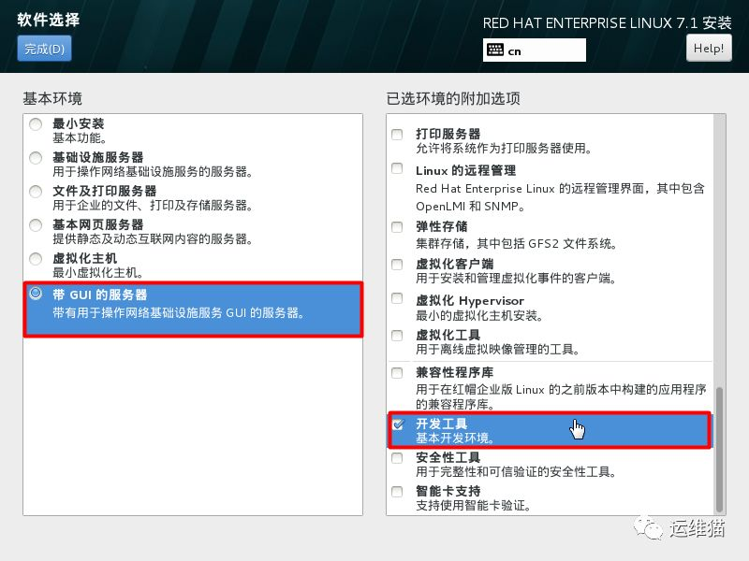
Task: Click the 完成(D) done button
Action: [44, 49]
